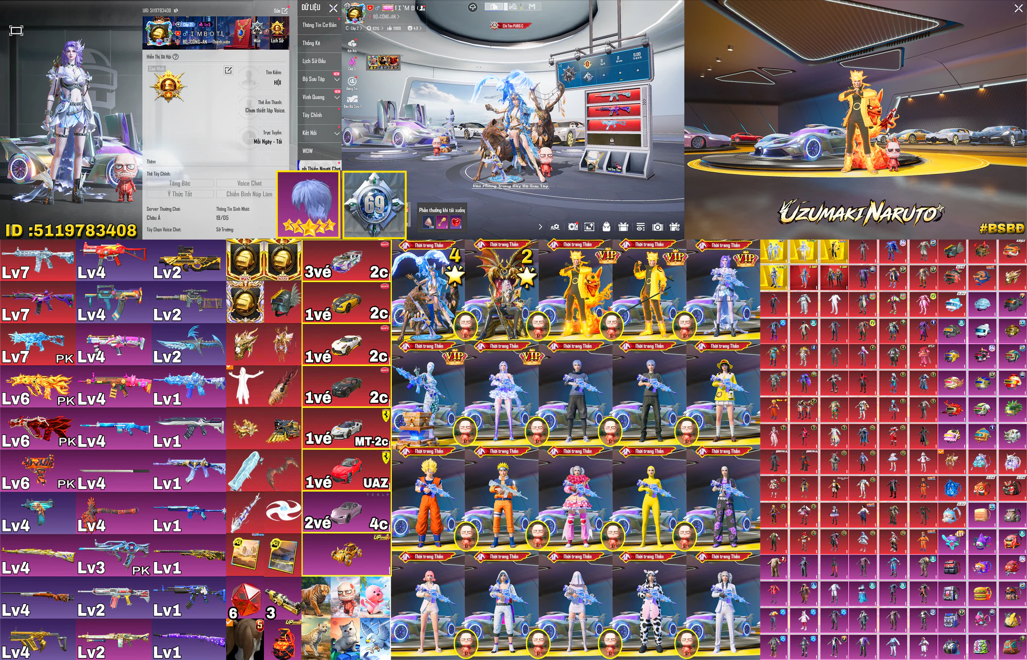The height and width of the screenshot is (660, 1027).
Task: Open Hiển Thị Xã Hội help icon
Action: coord(176,57)
